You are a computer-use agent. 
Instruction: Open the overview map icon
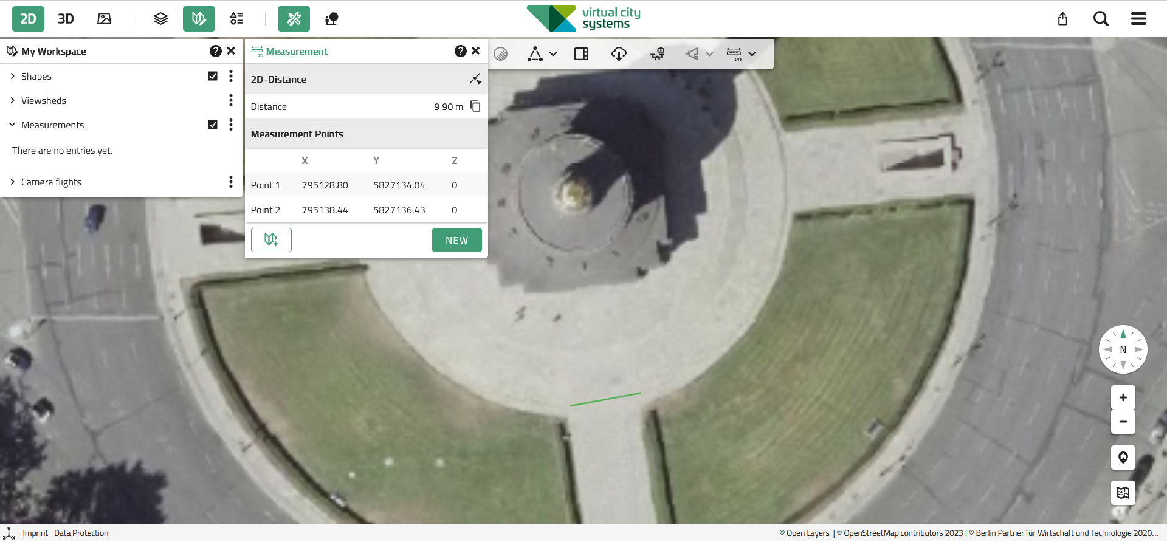tap(1123, 493)
